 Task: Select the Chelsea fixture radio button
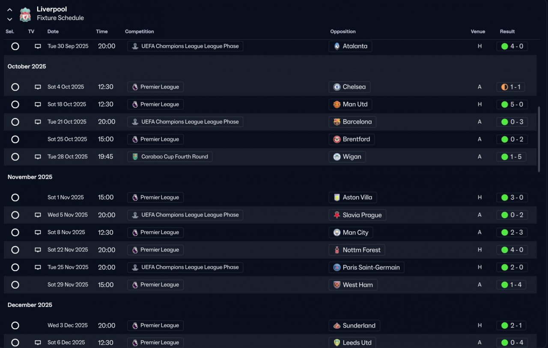click(15, 87)
